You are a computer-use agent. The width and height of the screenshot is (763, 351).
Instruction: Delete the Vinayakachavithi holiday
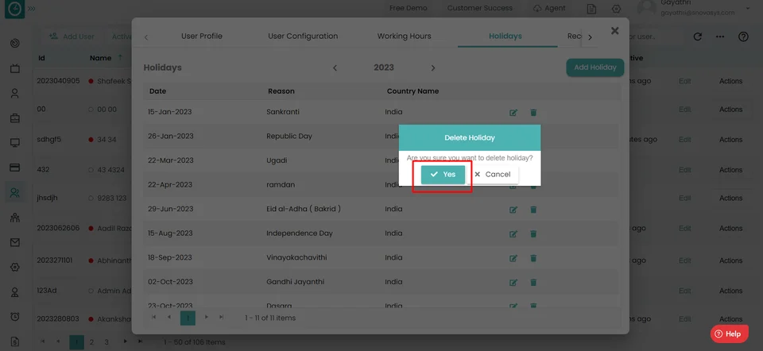click(x=533, y=258)
